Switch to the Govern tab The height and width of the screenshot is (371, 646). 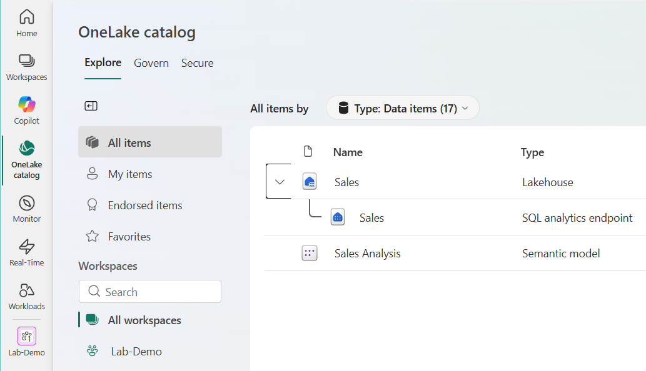tap(151, 63)
